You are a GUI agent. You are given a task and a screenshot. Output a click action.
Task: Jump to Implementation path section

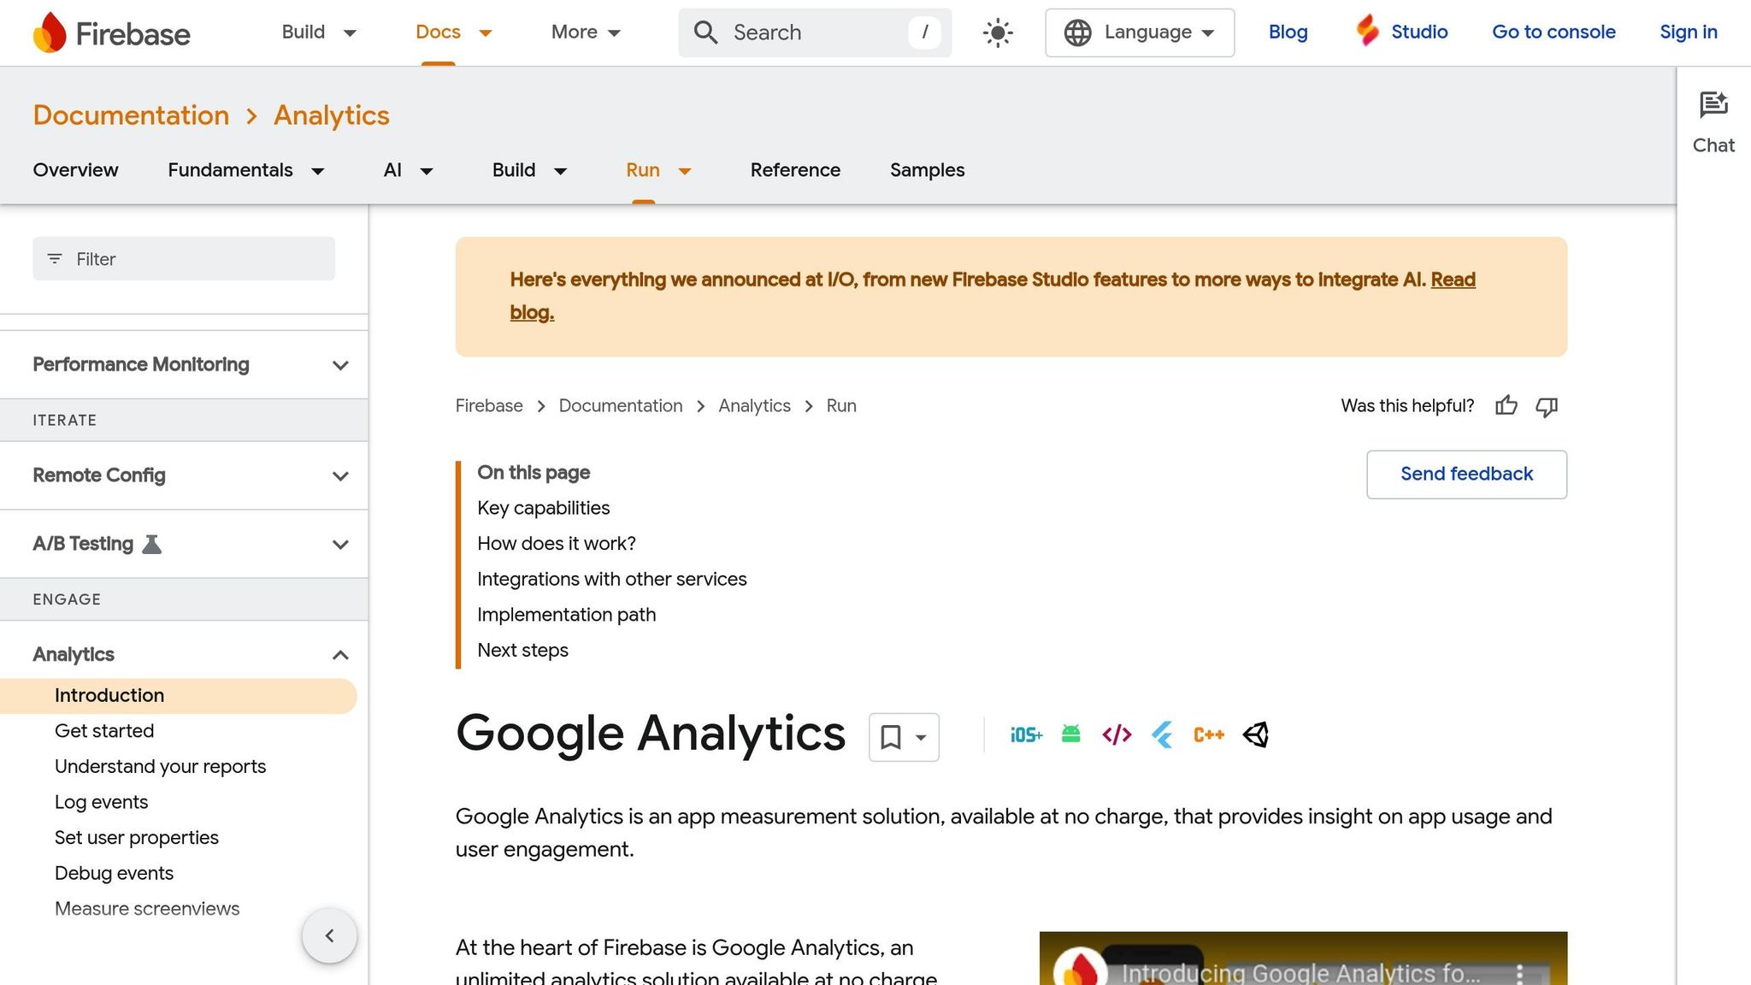(x=566, y=615)
